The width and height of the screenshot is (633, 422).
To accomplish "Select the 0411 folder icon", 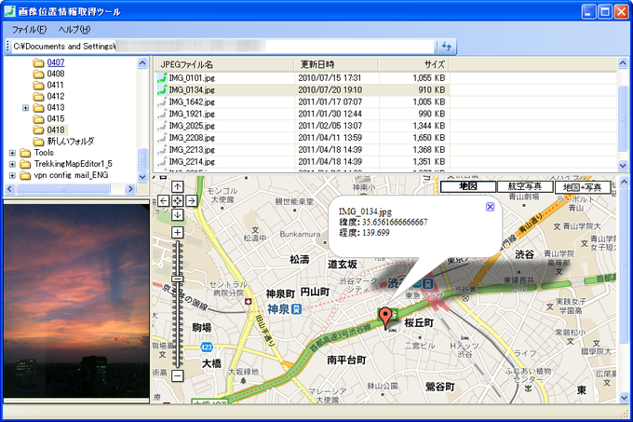I will (38, 85).
